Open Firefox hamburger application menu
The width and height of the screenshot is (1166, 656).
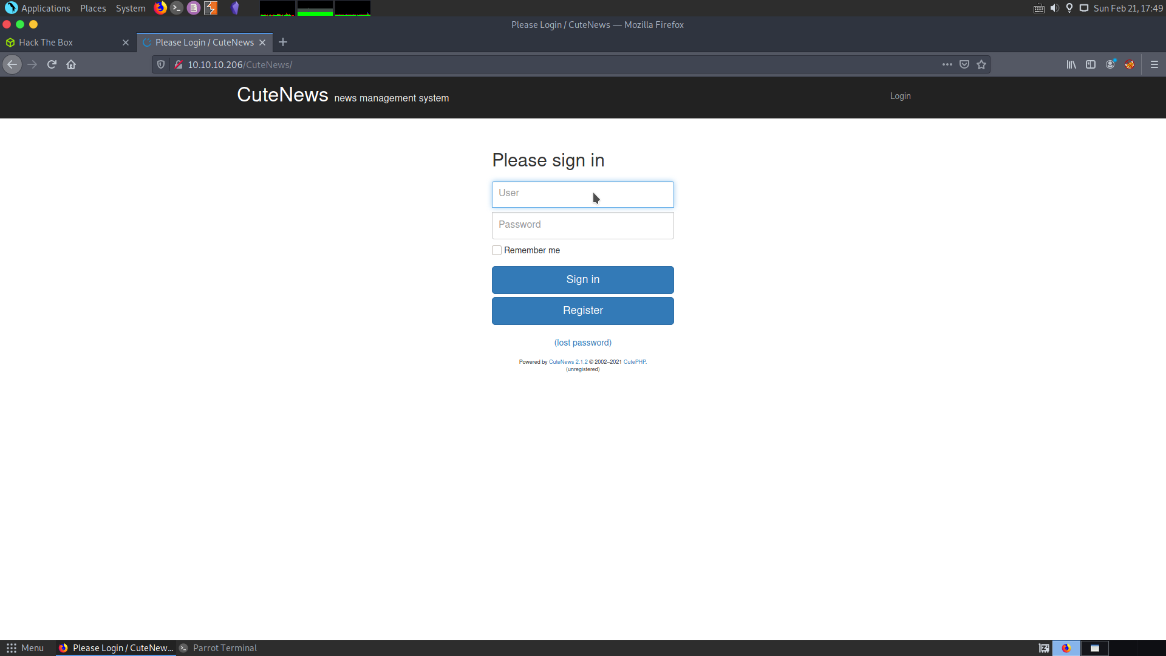pyautogui.click(x=1154, y=64)
